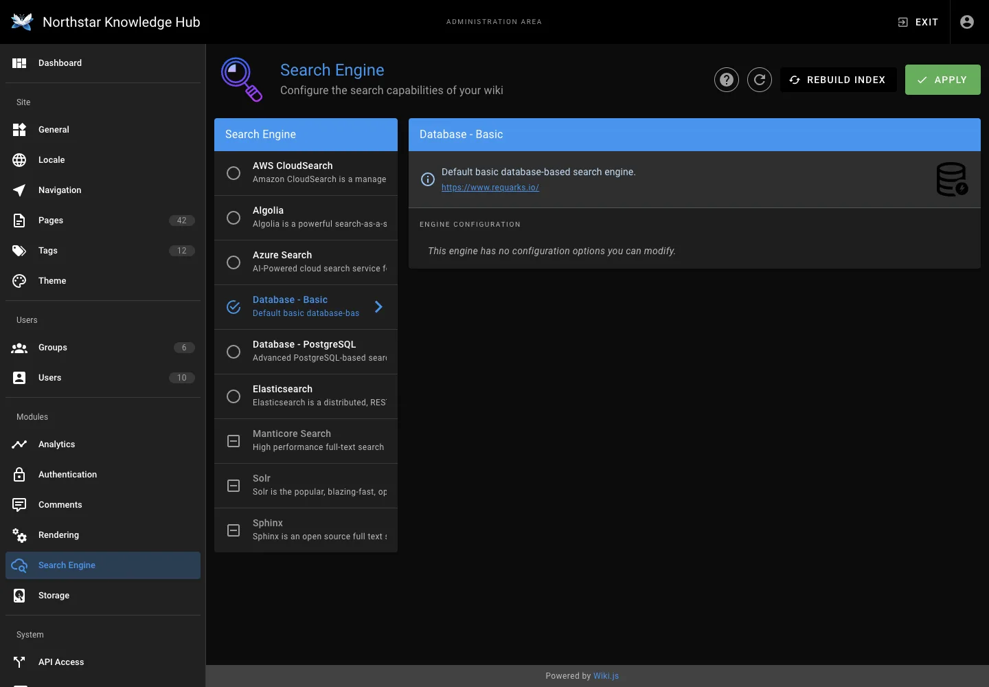Click the General widgets icon

pyautogui.click(x=19, y=130)
